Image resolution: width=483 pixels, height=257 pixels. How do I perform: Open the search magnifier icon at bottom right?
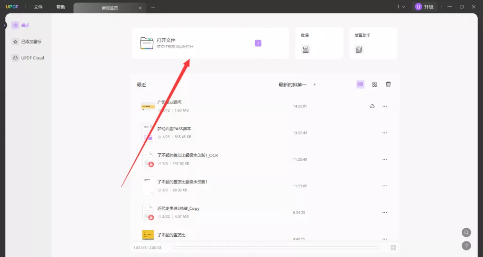[466, 232]
